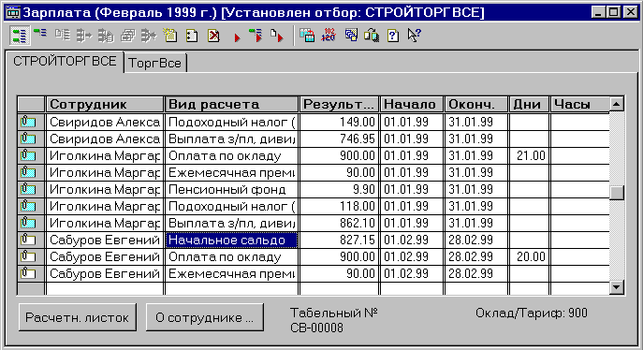Click the new document icon with yellow sparkle
Viewport: 643px width, 350px height.
[x=169, y=36]
